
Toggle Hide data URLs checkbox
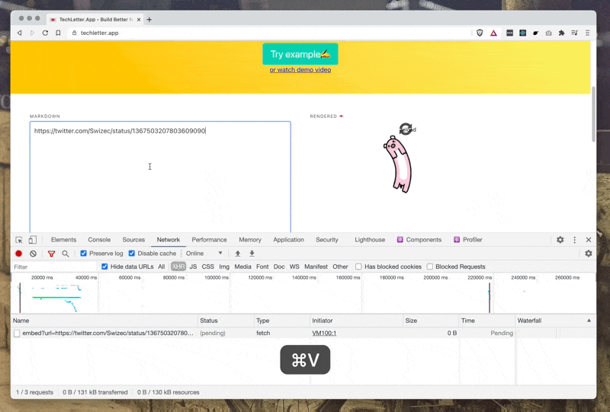[x=104, y=267]
